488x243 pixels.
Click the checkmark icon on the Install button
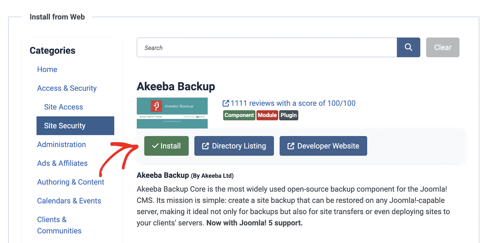click(x=154, y=146)
